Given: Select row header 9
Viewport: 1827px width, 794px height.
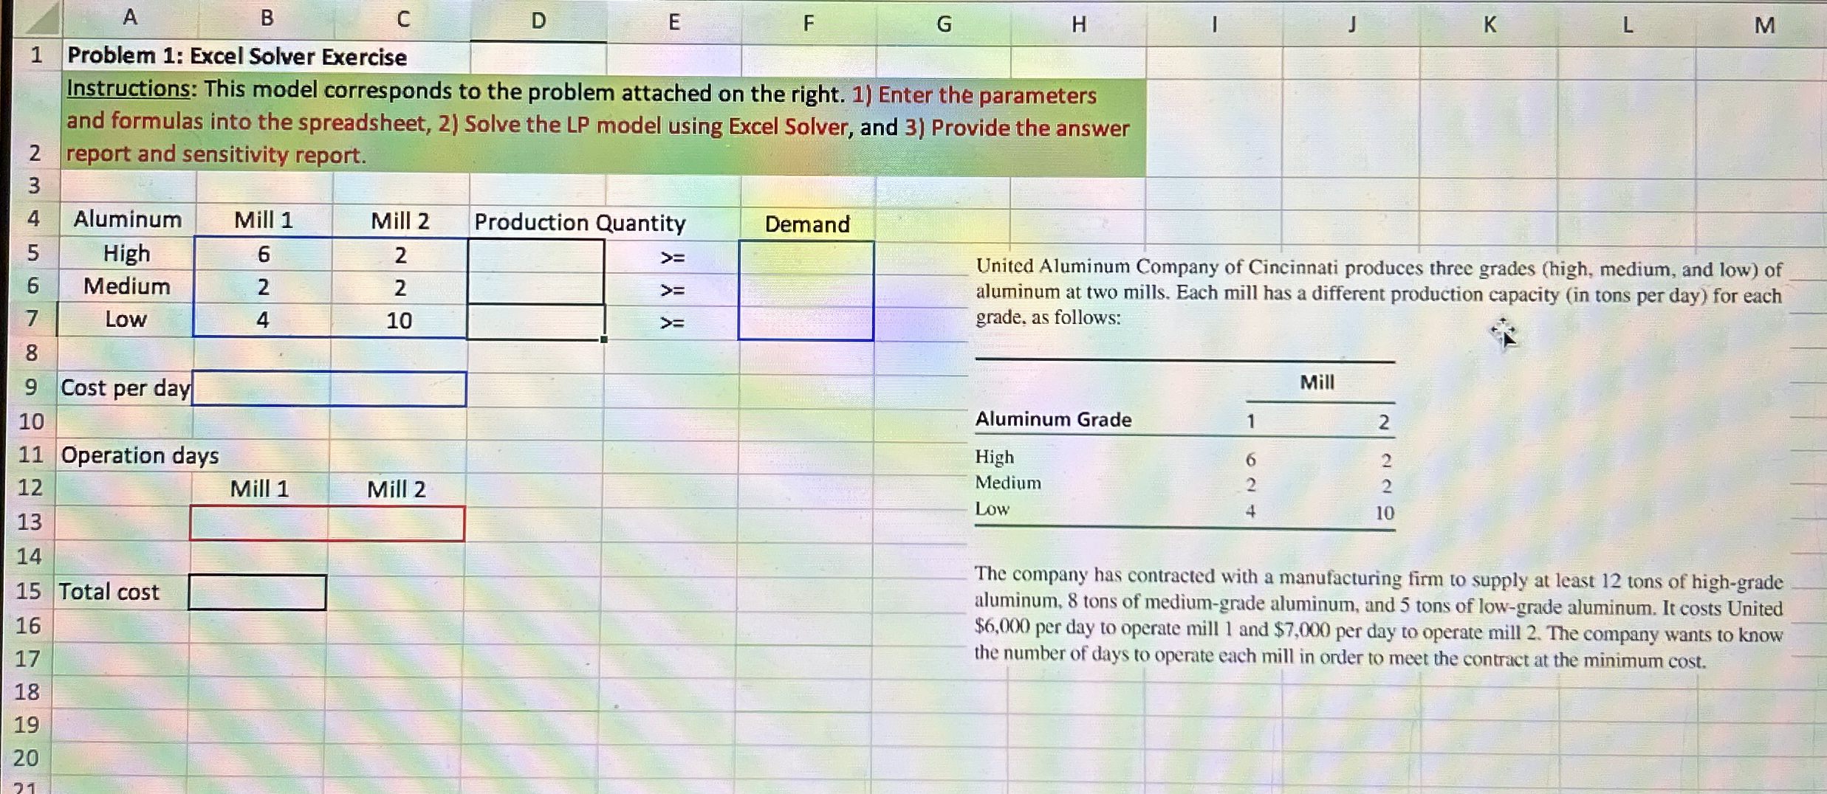Looking at the screenshot, I should [32, 387].
